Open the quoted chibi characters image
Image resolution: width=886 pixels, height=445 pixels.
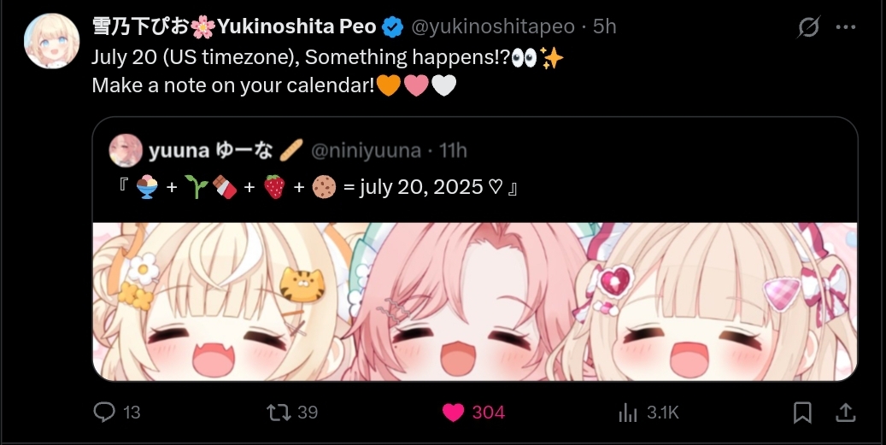click(x=475, y=302)
